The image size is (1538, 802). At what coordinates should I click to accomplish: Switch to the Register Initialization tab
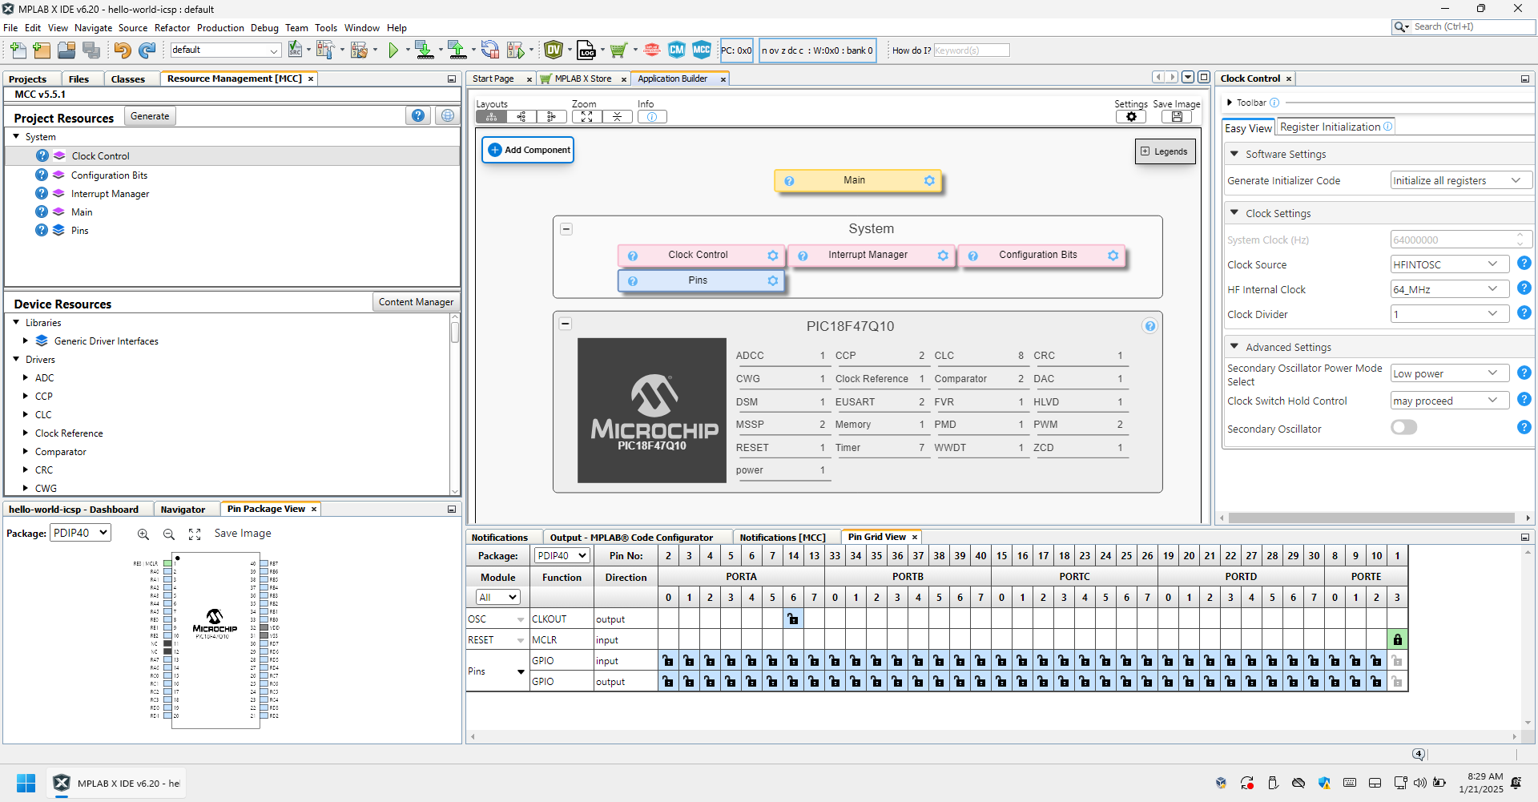pyautogui.click(x=1335, y=127)
